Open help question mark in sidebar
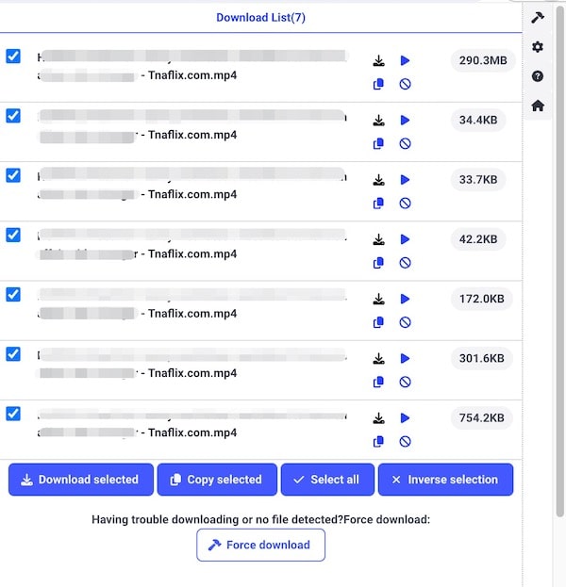The width and height of the screenshot is (566, 587). tap(538, 76)
